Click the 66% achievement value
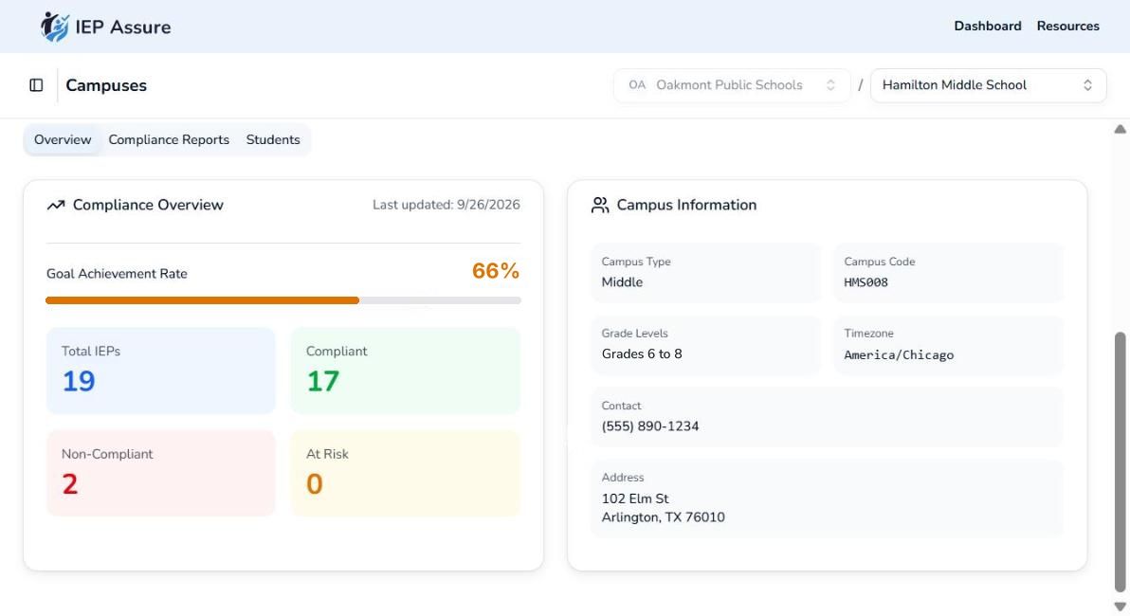 pyautogui.click(x=496, y=271)
